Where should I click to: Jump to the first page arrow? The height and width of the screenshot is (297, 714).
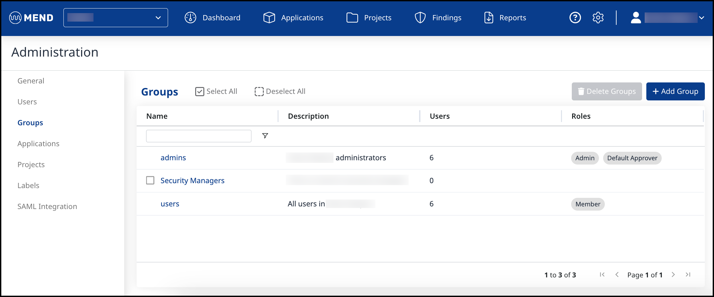[x=602, y=275]
